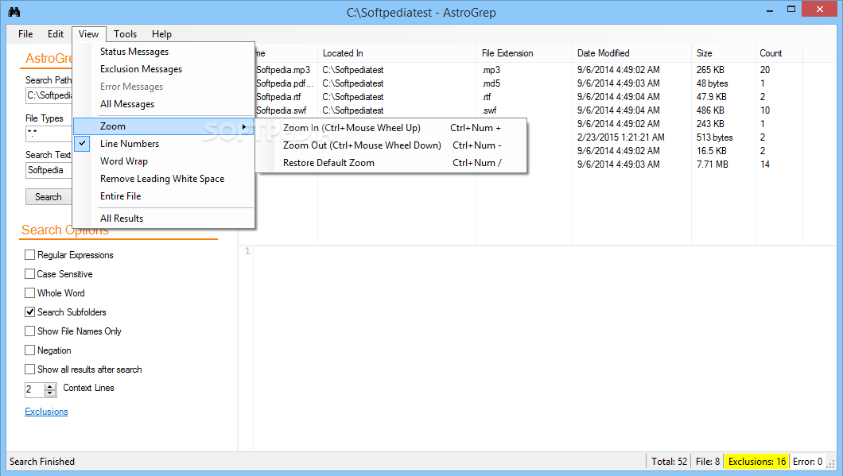
Task: Click the Search Path combo box
Action: coord(49,95)
